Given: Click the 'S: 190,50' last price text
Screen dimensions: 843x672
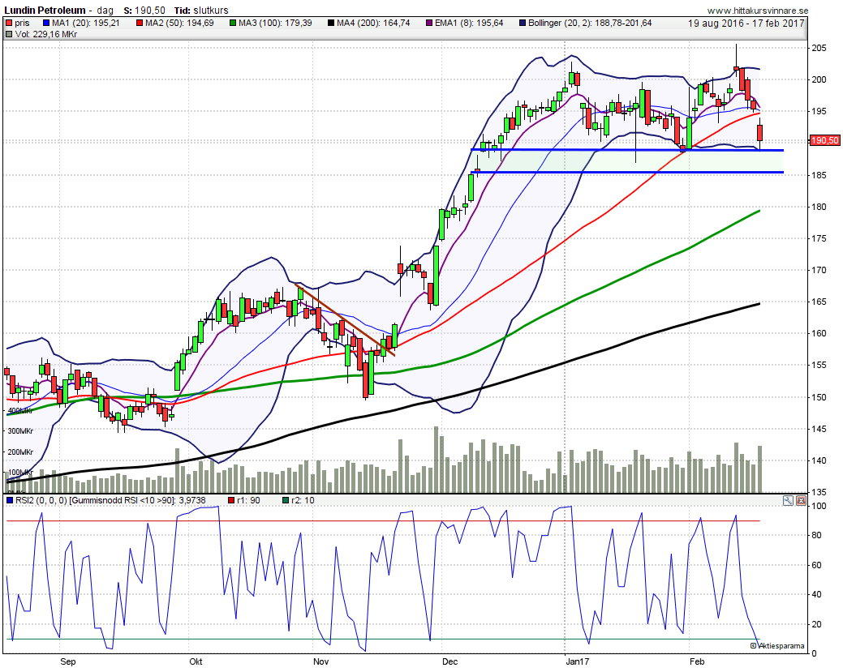Looking at the screenshot, I should 144,11.
